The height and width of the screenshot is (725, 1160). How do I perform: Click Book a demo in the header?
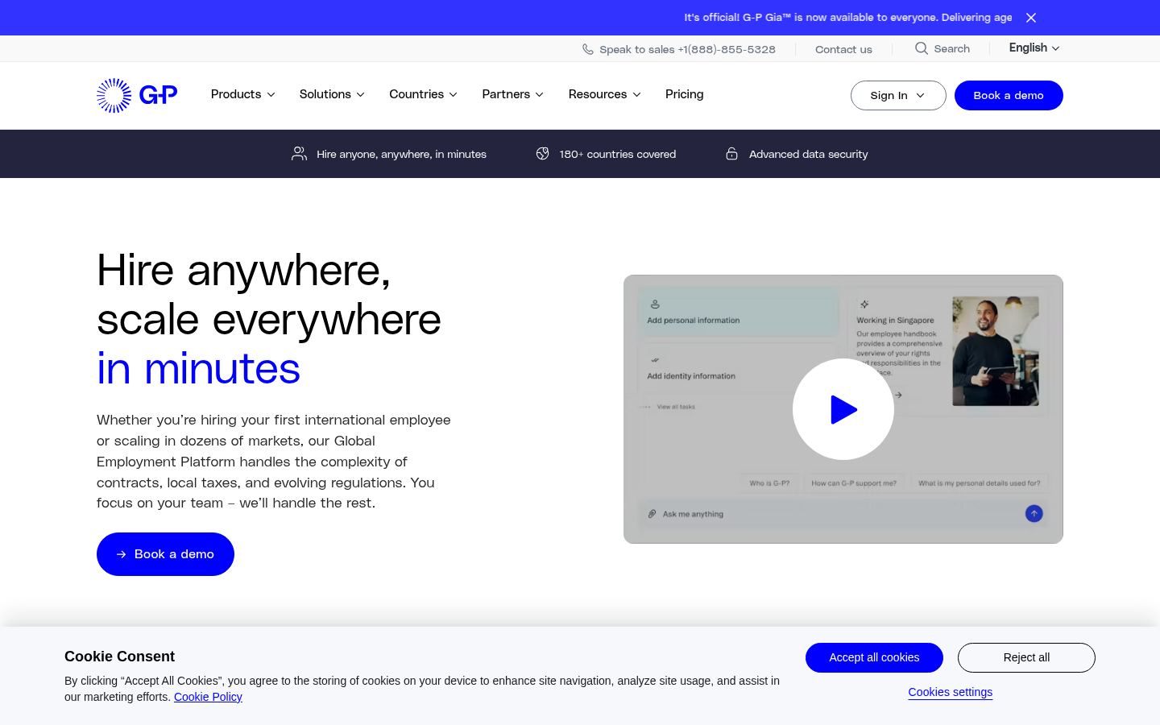pos(1009,95)
